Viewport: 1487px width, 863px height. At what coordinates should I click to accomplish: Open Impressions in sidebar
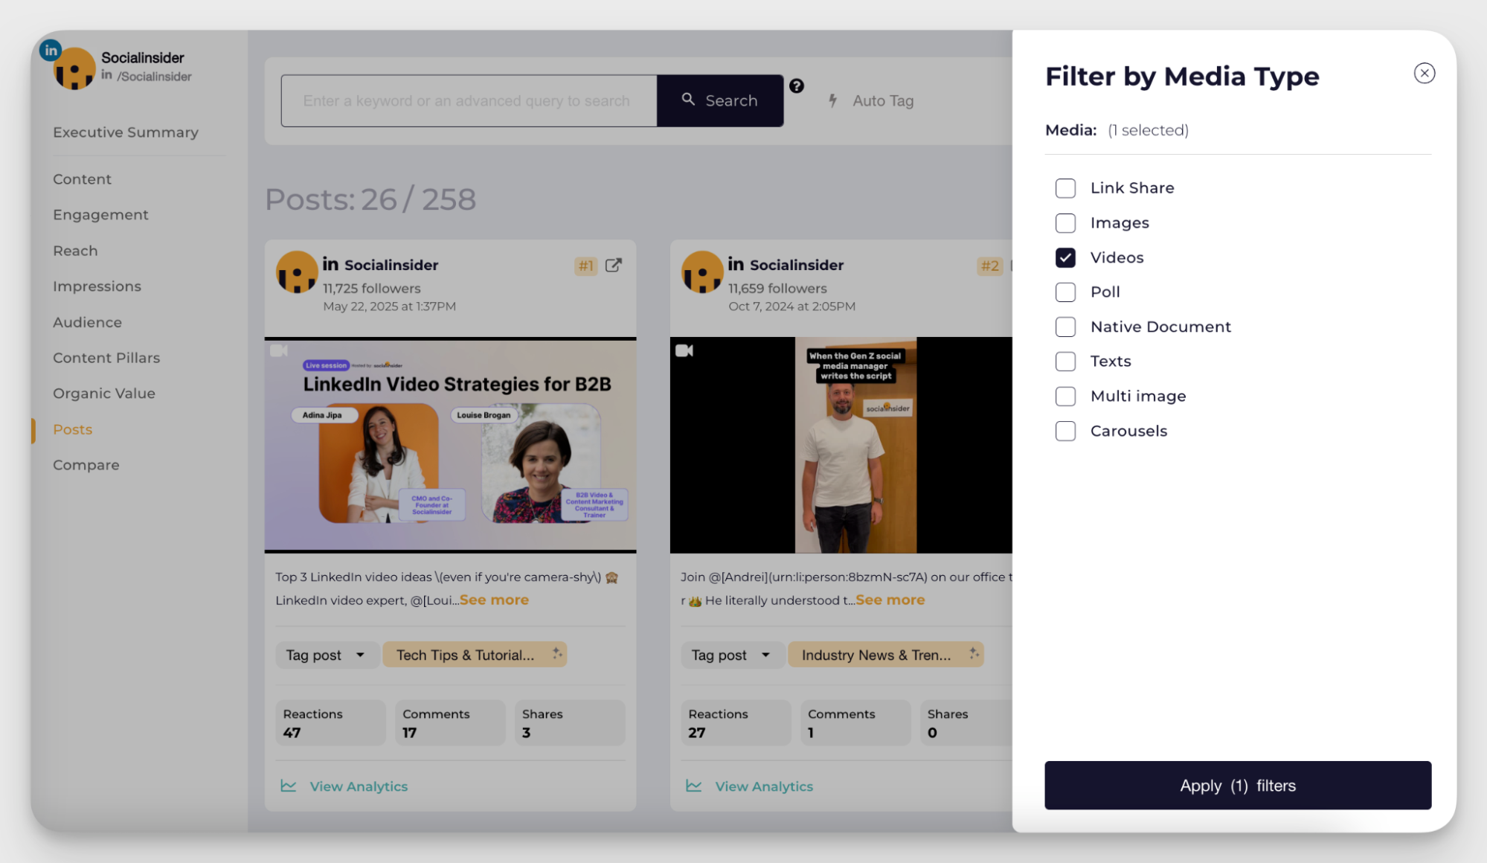pos(97,286)
